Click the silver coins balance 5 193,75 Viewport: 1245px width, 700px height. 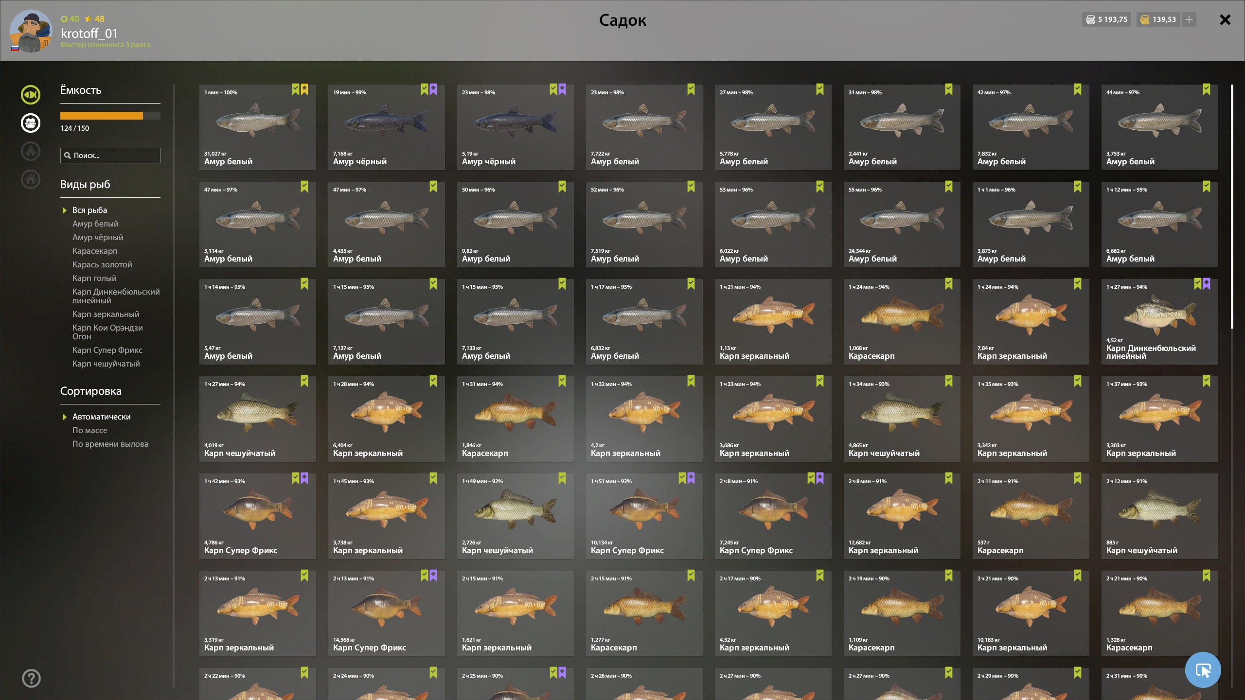tap(1106, 19)
